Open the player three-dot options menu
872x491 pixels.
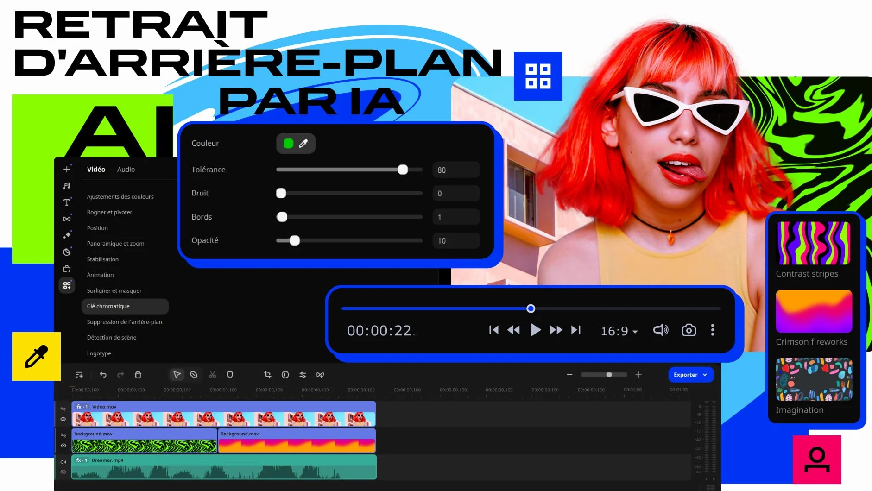point(713,330)
